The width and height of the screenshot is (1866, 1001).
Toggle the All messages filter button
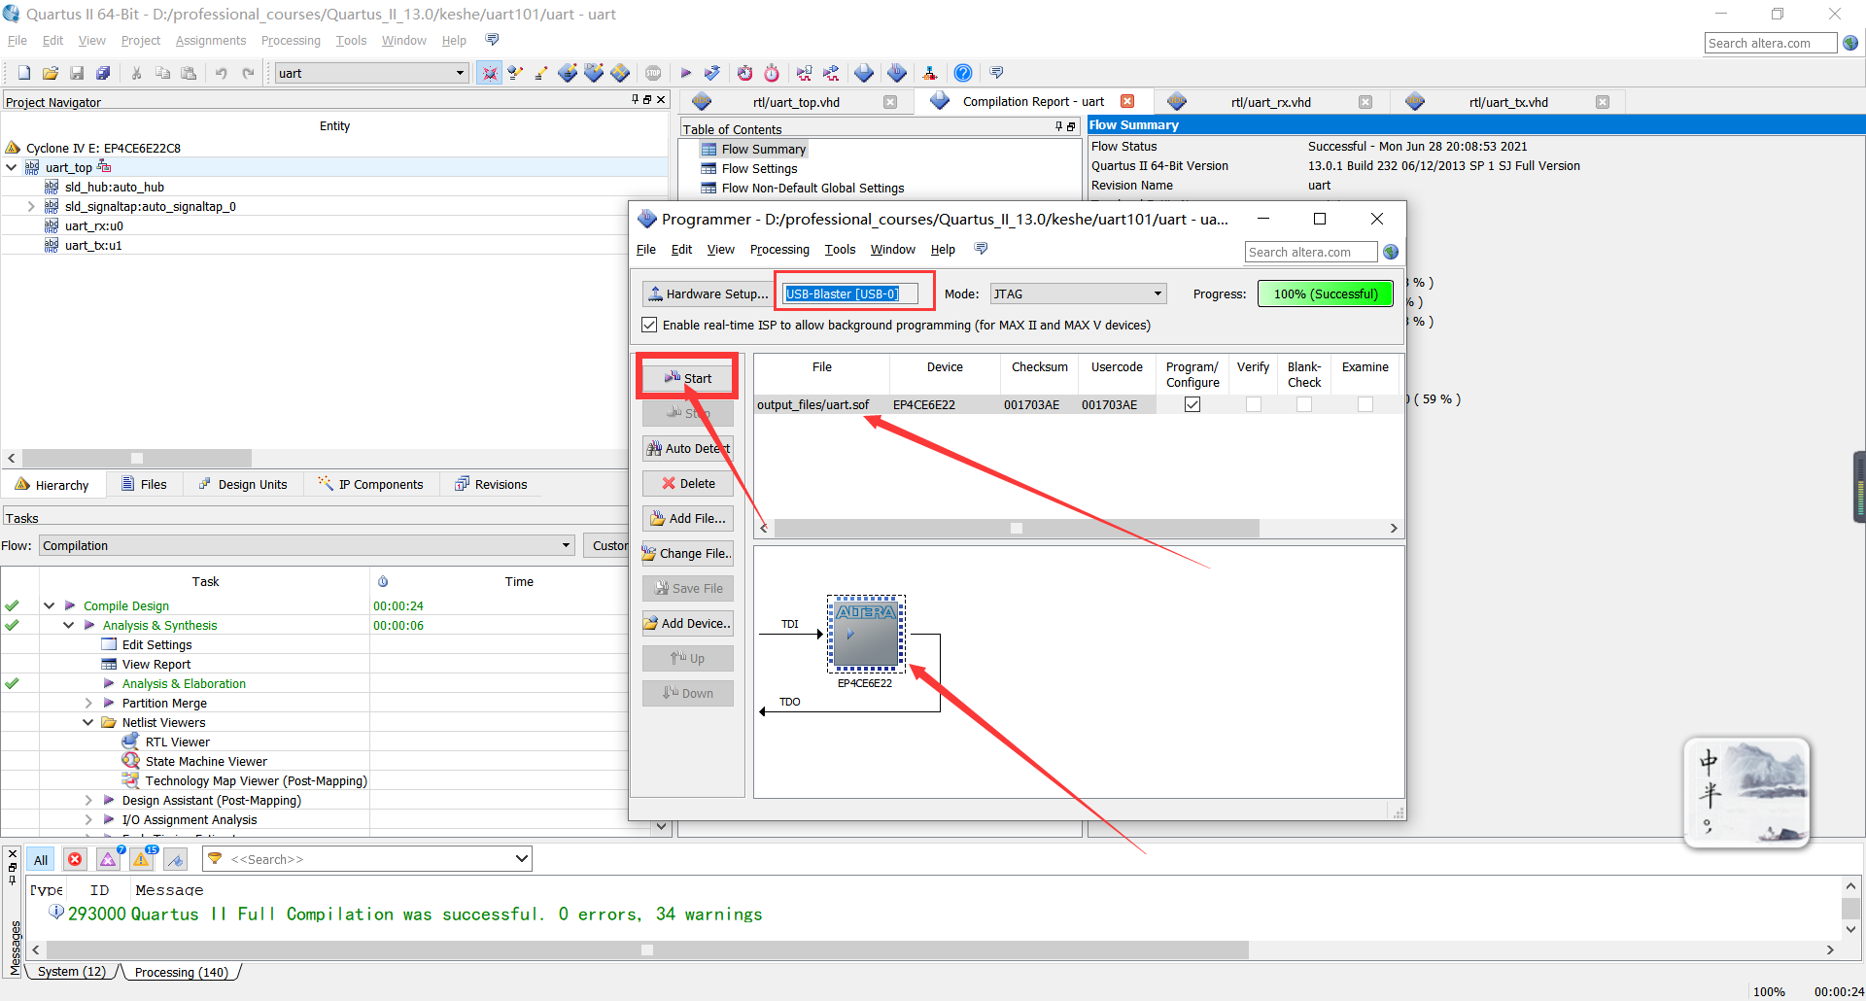coord(41,859)
